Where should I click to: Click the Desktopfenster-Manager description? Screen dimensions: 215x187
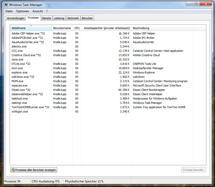(x=148, y=68)
